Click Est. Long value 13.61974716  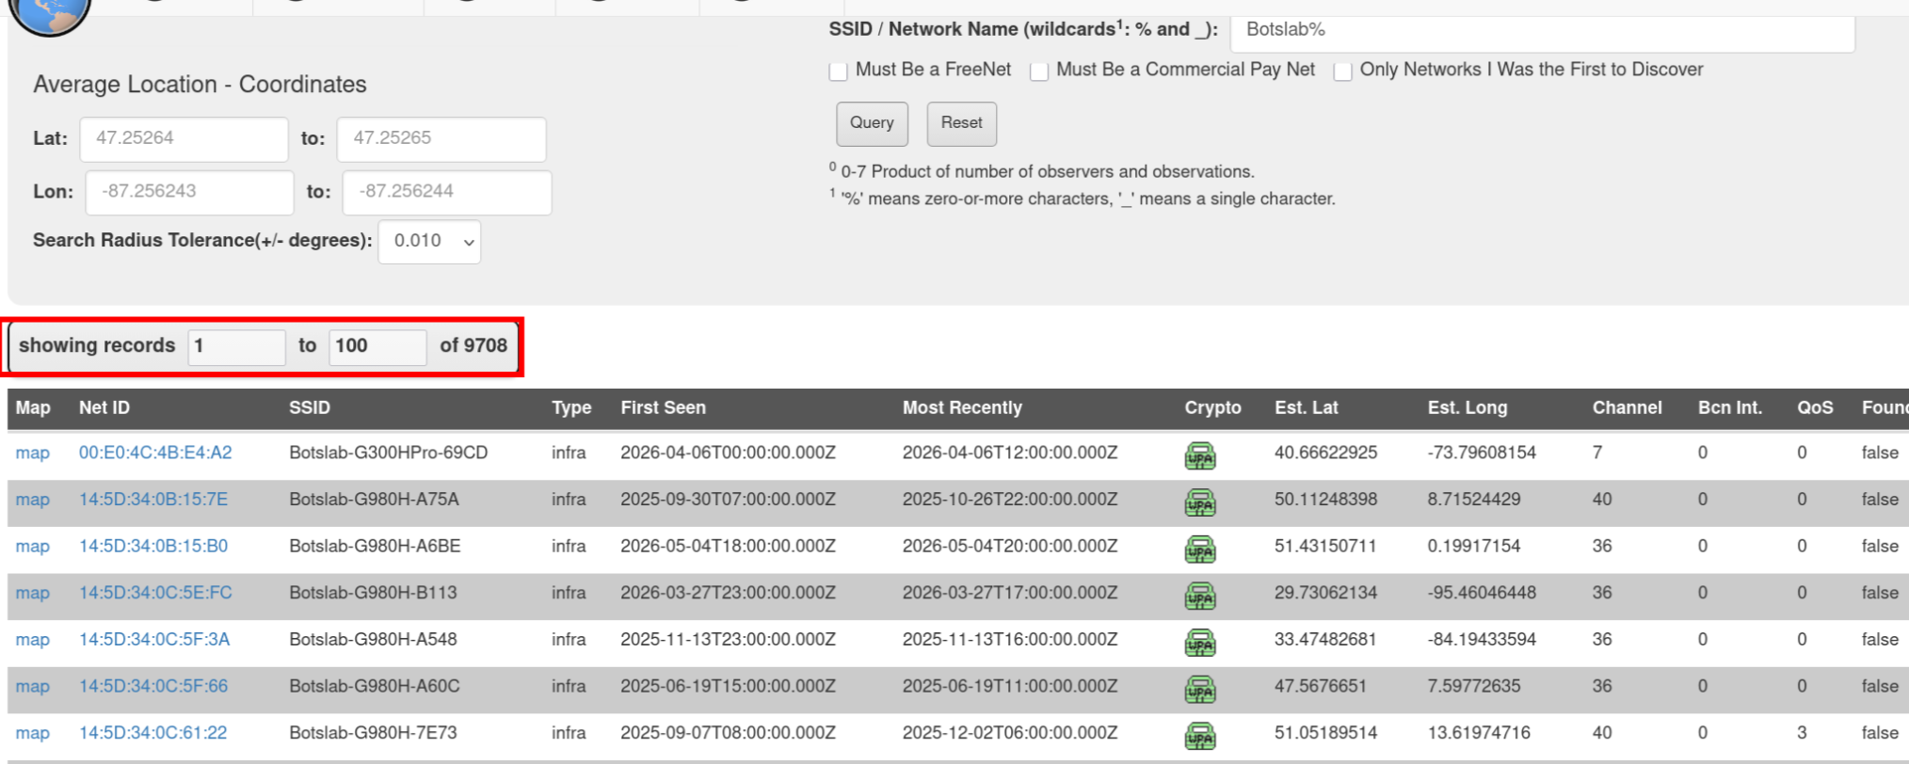[x=1479, y=733]
